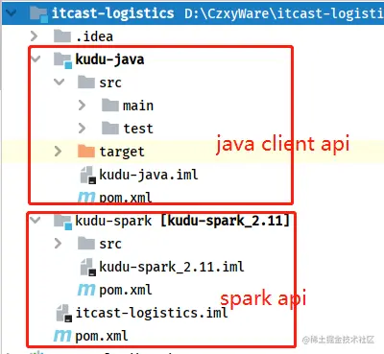Collapse the src folder under kudu-java
The height and width of the screenshot is (354, 384).
click(60, 83)
